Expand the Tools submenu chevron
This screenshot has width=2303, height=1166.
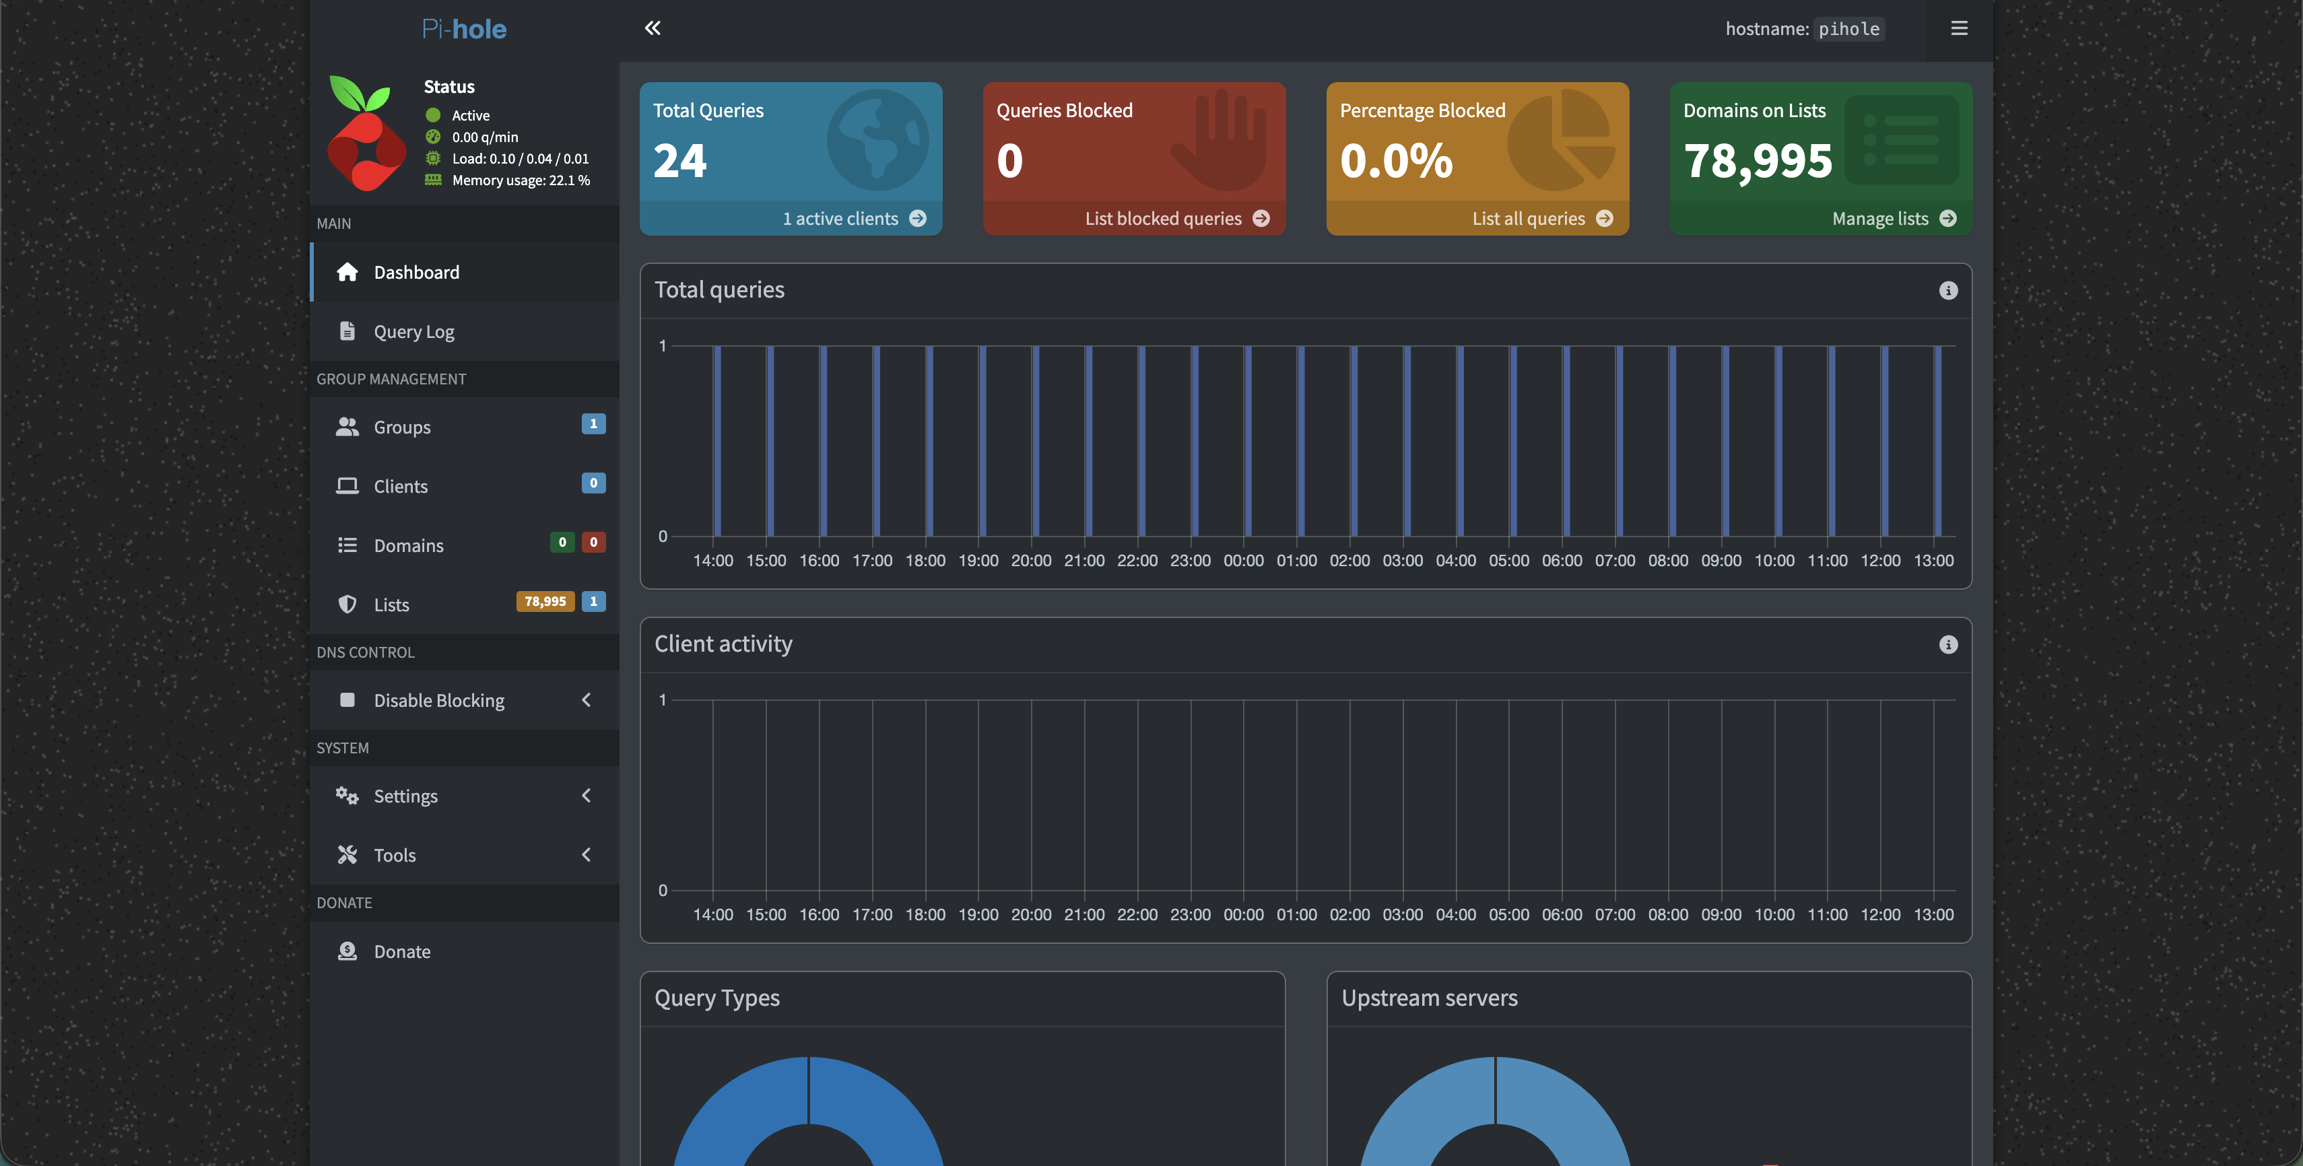point(587,855)
